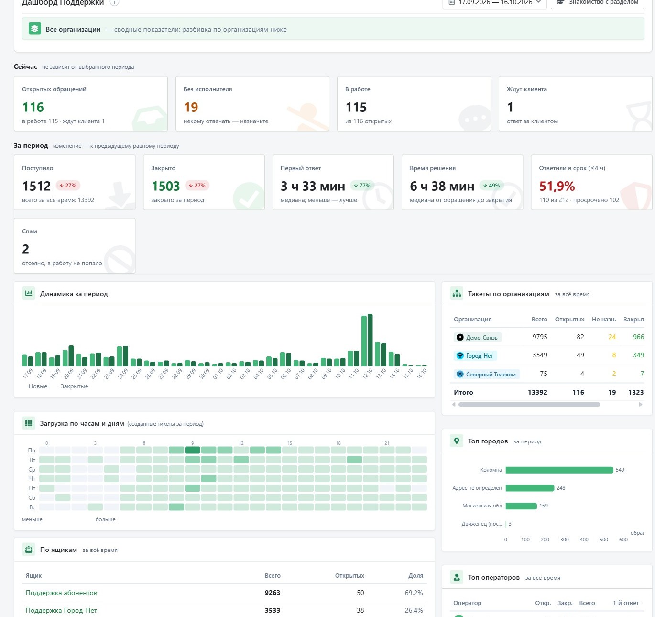Open the Демо-Связь organization tag
Screen dimensions: 655x617
(x=477, y=337)
